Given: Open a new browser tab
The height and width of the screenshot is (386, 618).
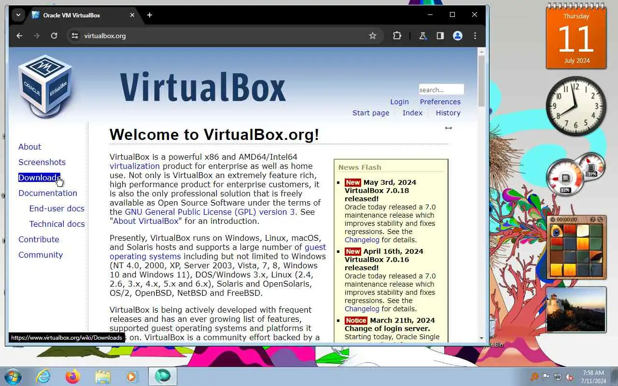Looking at the screenshot, I should click(x=150, y=15).
